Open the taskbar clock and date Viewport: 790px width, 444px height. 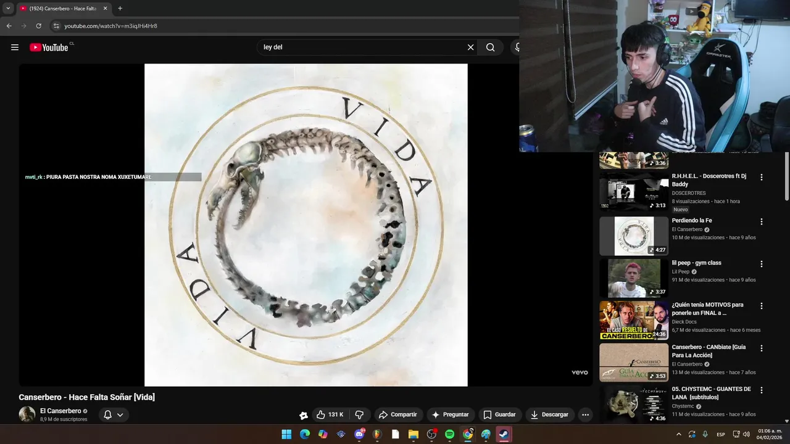tap(770, 434)
